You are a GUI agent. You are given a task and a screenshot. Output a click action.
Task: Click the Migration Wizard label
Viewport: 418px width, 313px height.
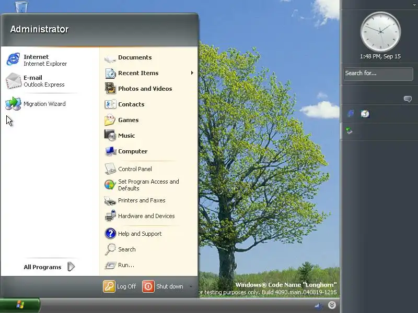(x=44, y=104)
